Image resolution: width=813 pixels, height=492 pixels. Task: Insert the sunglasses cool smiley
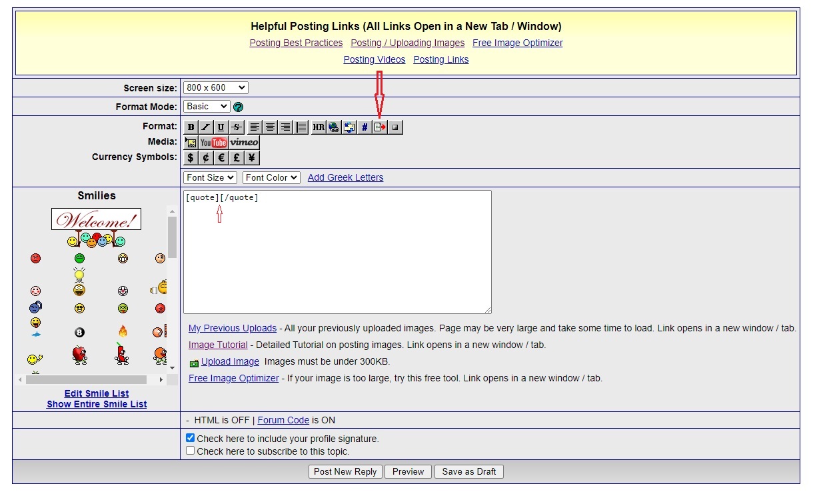79,308
